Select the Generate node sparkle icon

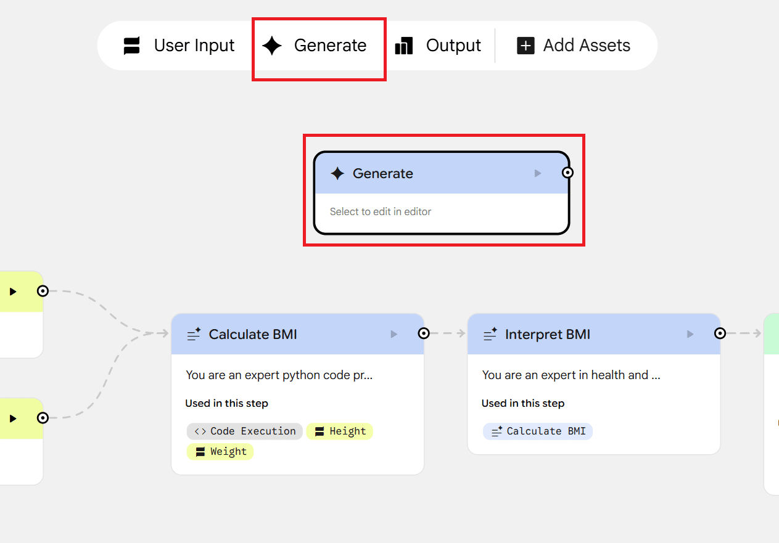pyautogui.click(x=337, y=174)
